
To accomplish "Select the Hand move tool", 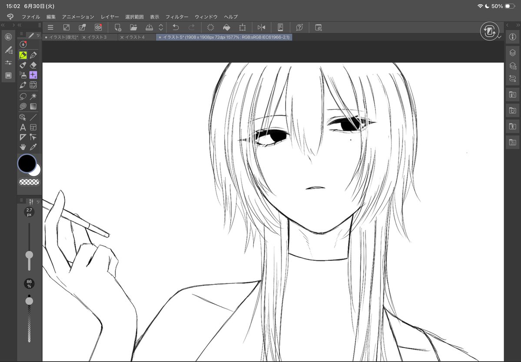I will pyautogui.click(x=23, y=147).
